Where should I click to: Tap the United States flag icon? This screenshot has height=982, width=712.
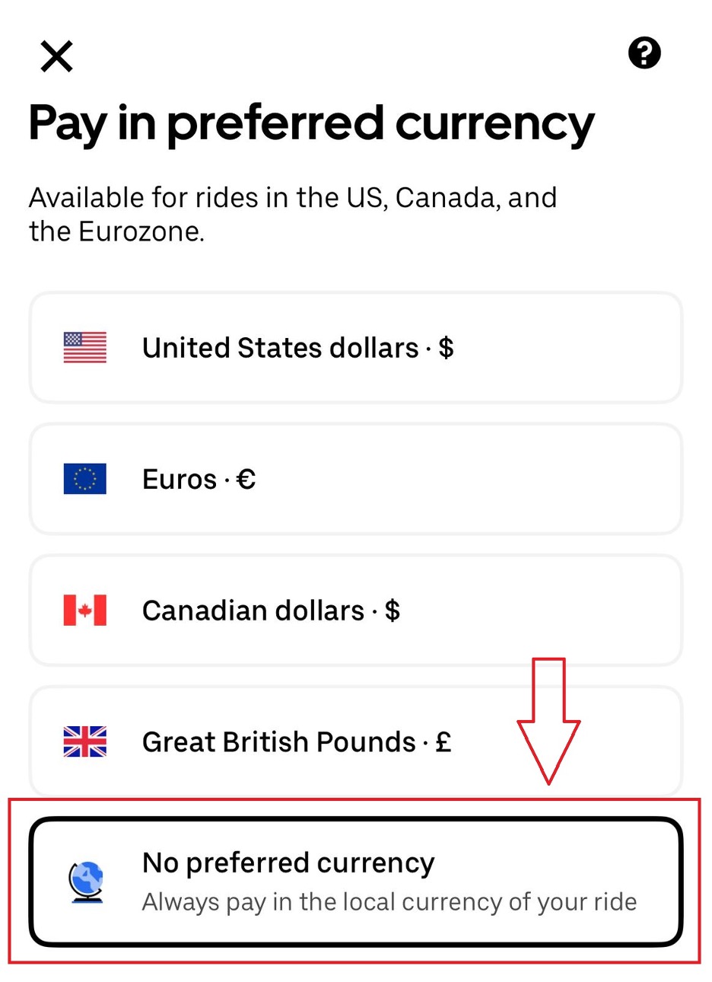click(84, 348)
